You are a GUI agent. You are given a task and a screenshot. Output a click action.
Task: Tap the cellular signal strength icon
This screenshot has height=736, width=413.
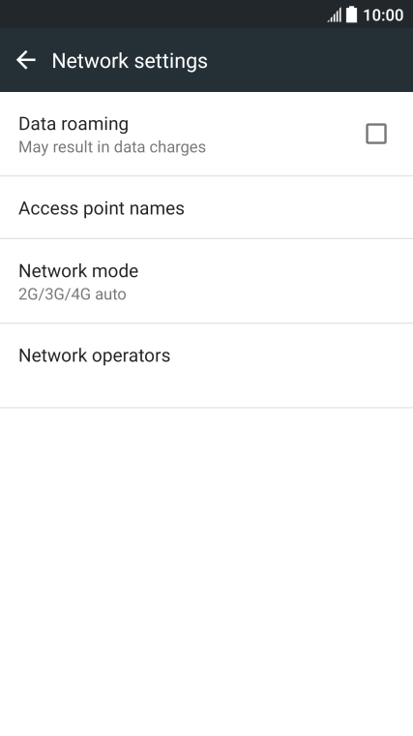(335, 15)
